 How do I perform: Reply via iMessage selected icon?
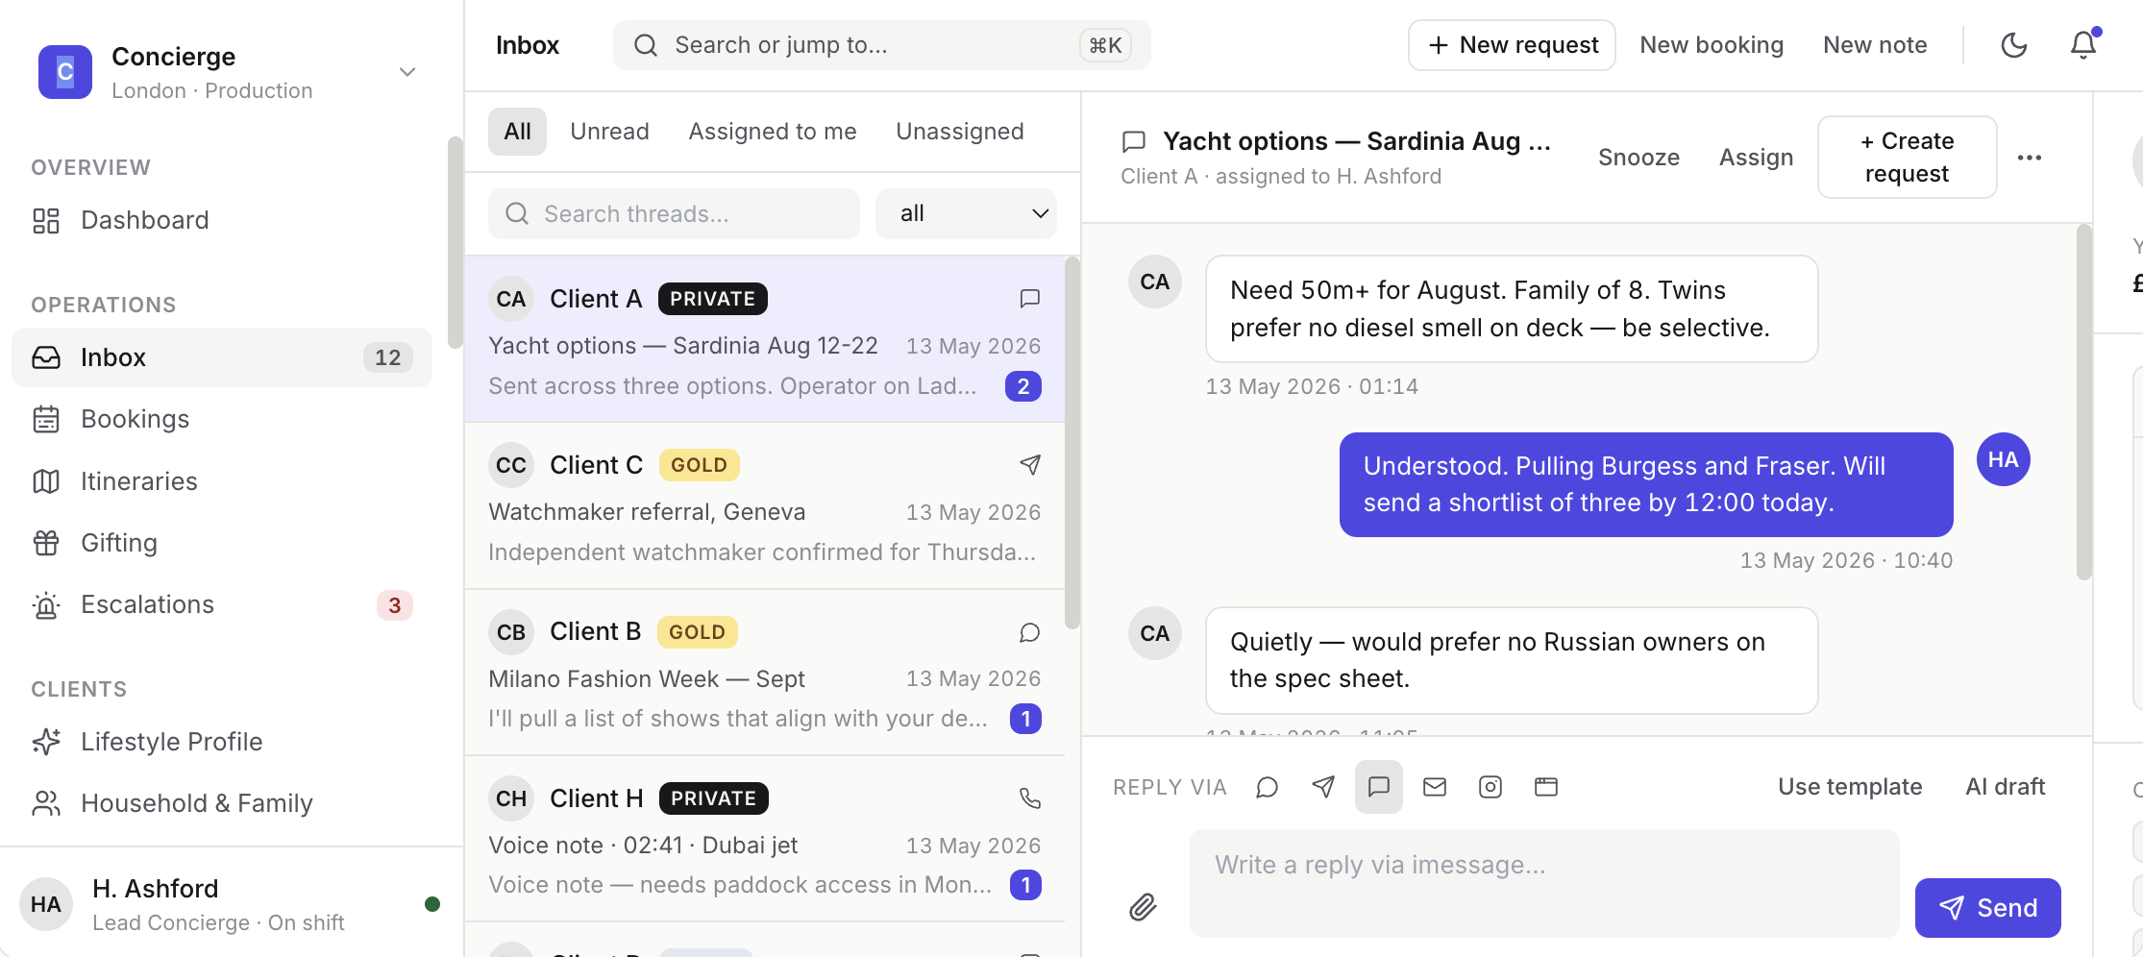(x=1379, y=788)
